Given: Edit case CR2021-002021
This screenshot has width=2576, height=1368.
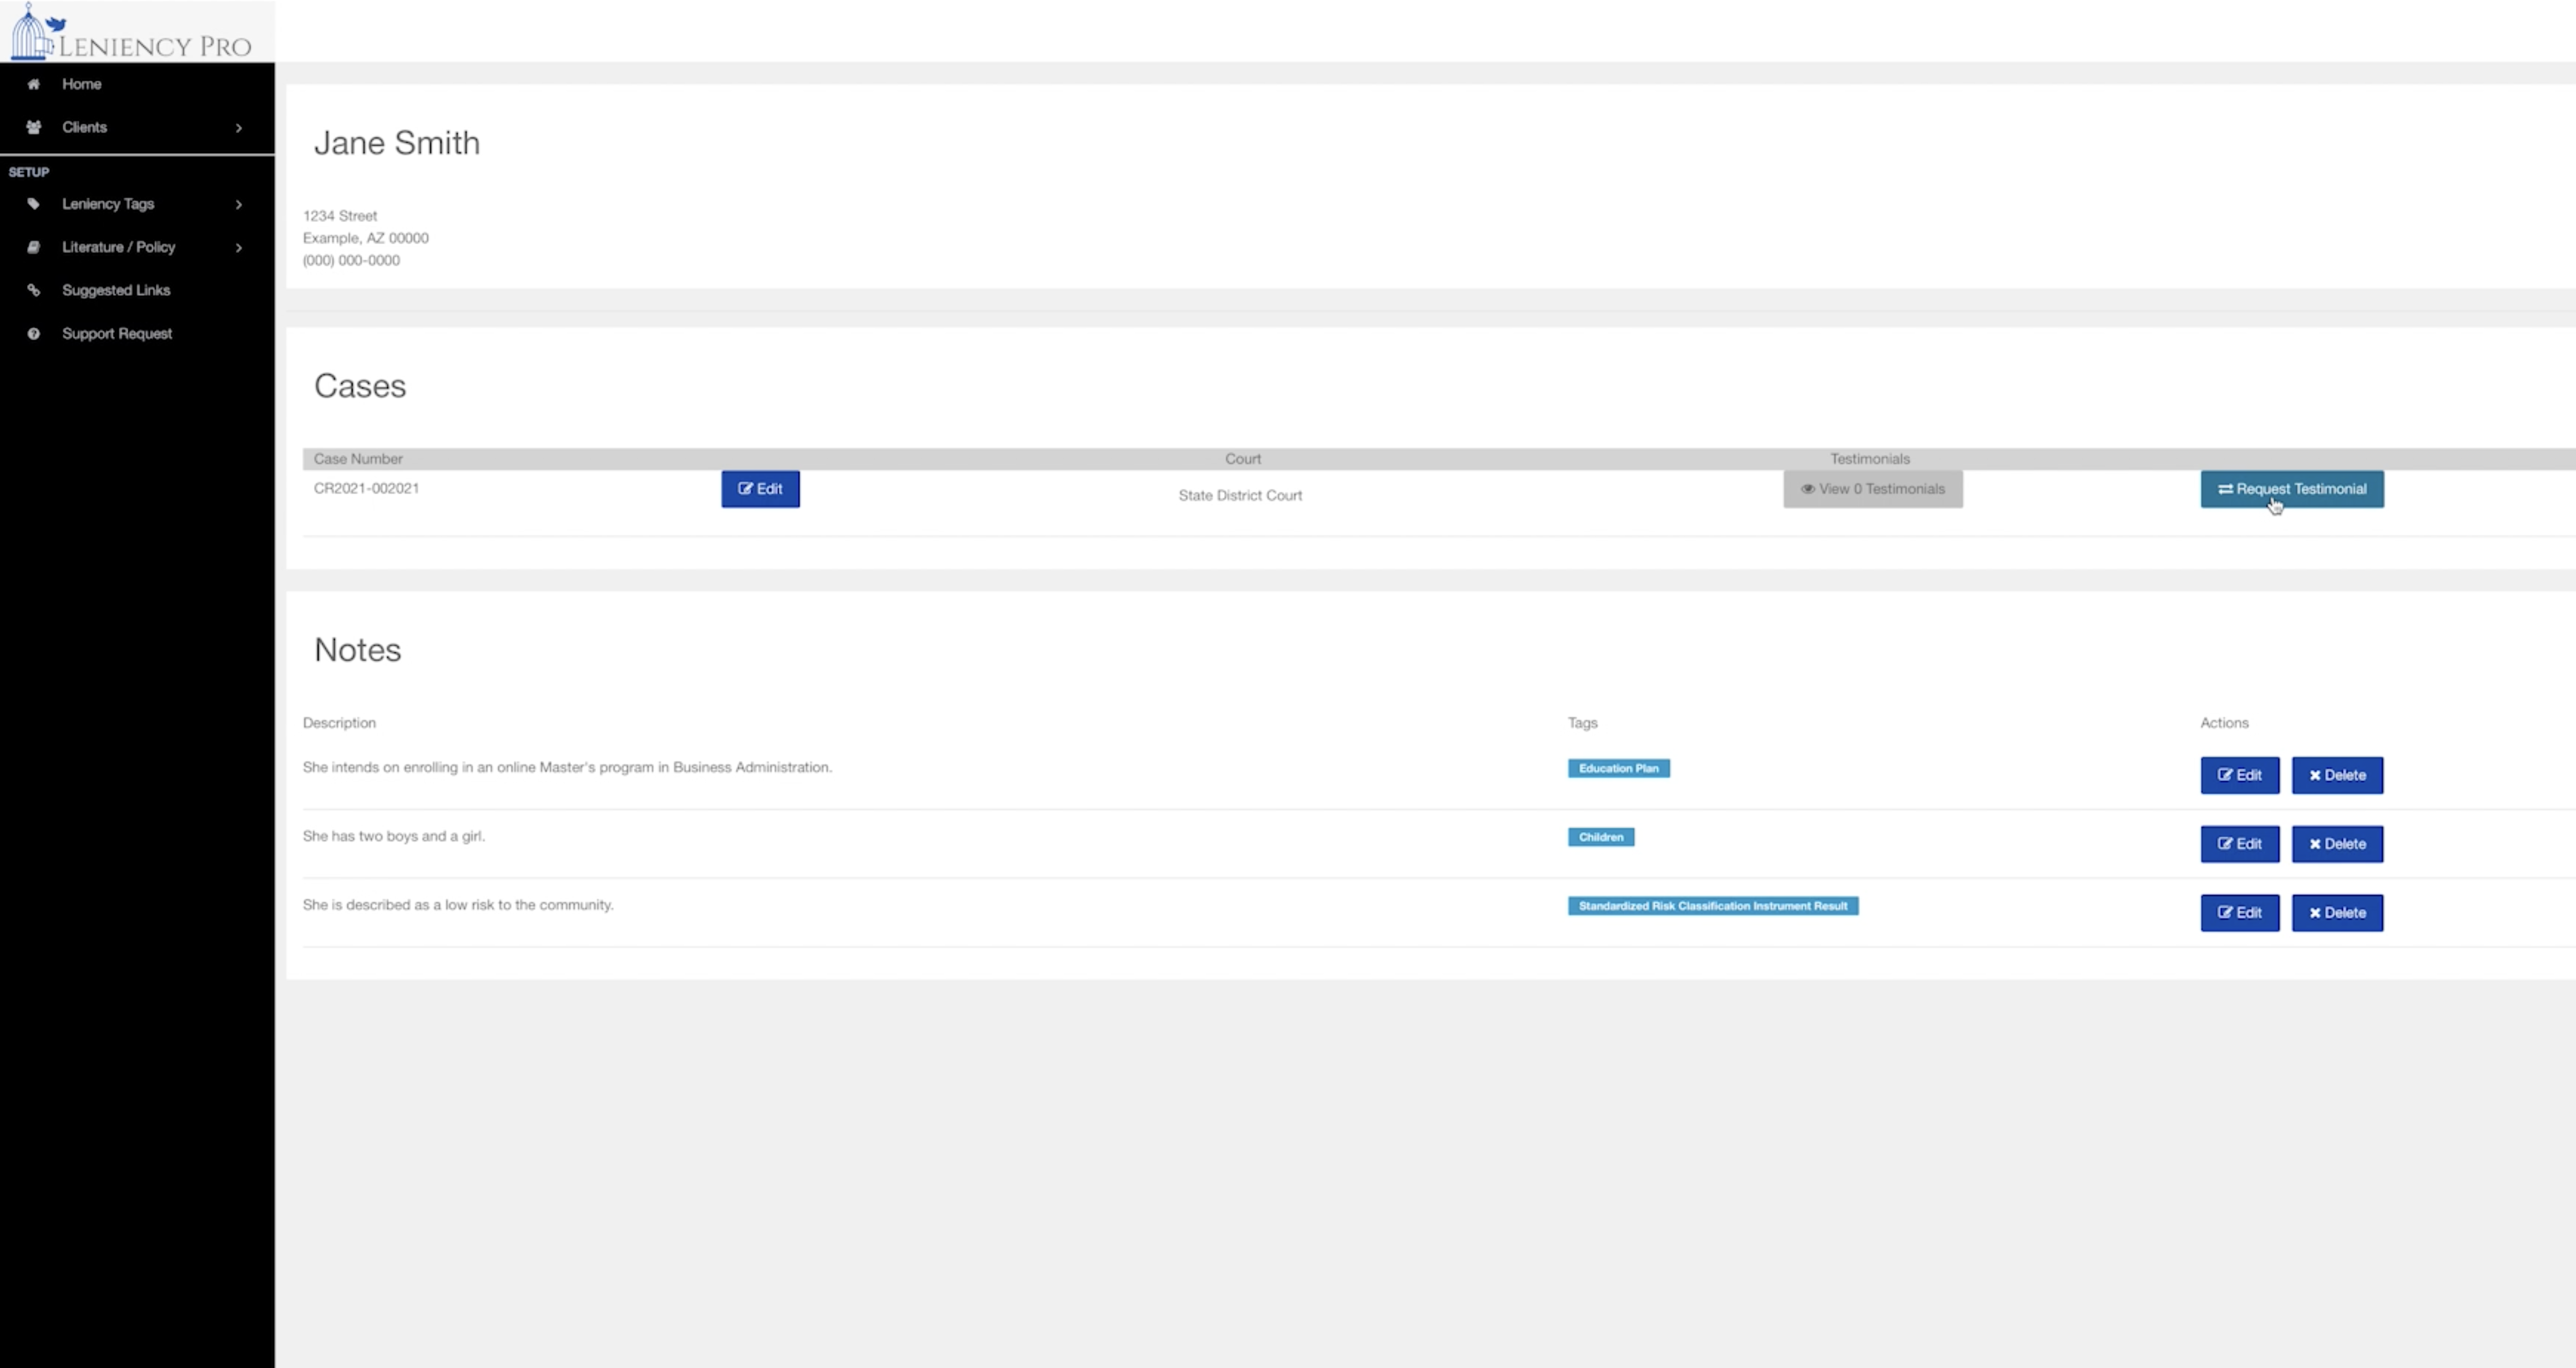Looking at the screenshot, I should pyautogui.click(x=760, y=489).
